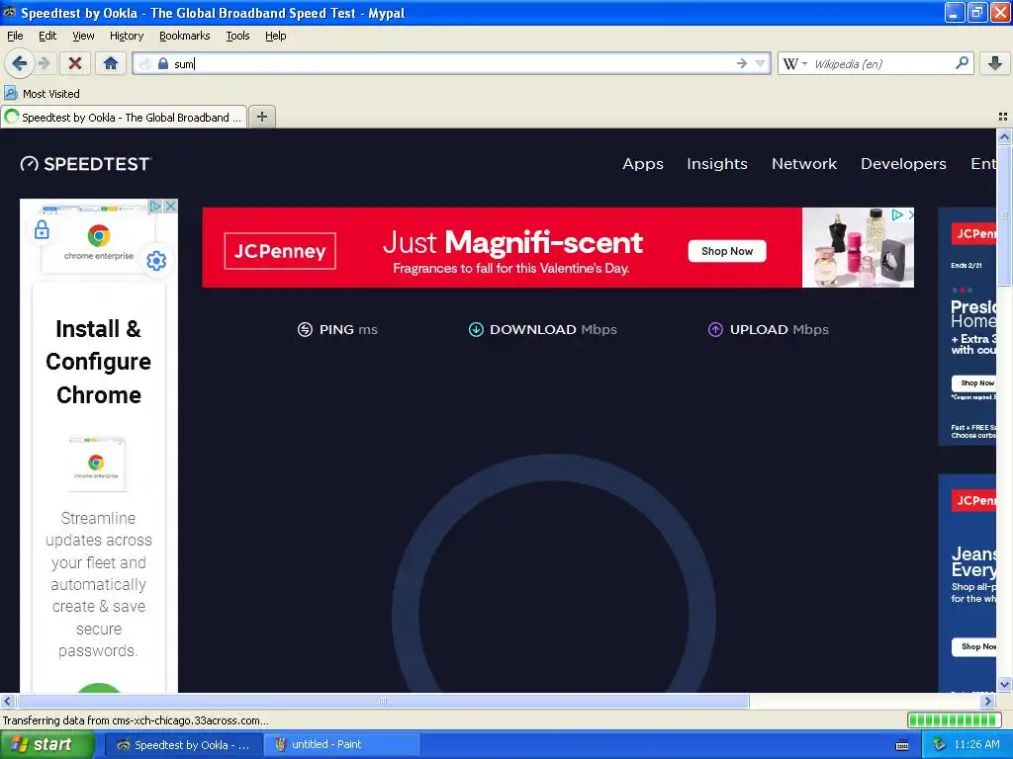Click the 11:26 AM clock

coord(976,745)
